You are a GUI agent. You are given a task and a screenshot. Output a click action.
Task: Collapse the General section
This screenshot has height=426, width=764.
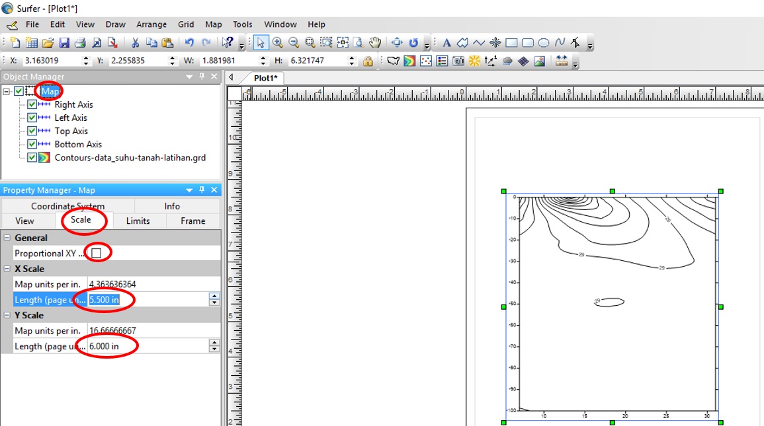7,238
